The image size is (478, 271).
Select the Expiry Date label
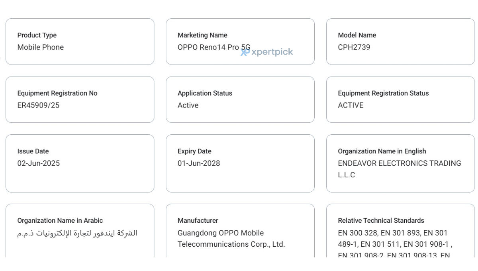click(194, 151)
